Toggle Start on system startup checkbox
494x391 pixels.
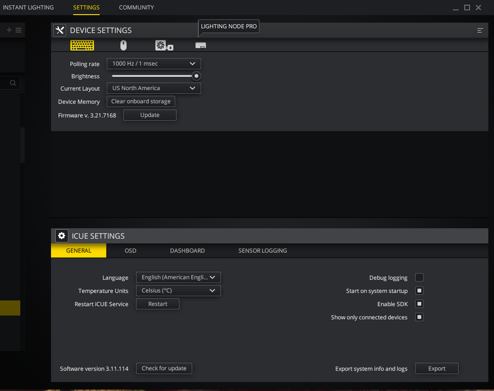pos(419,291)
